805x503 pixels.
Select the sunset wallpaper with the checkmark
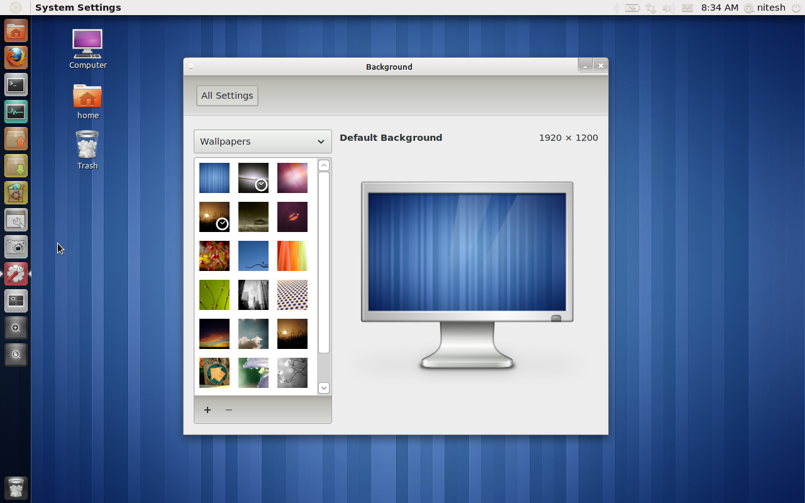[214, 217]
